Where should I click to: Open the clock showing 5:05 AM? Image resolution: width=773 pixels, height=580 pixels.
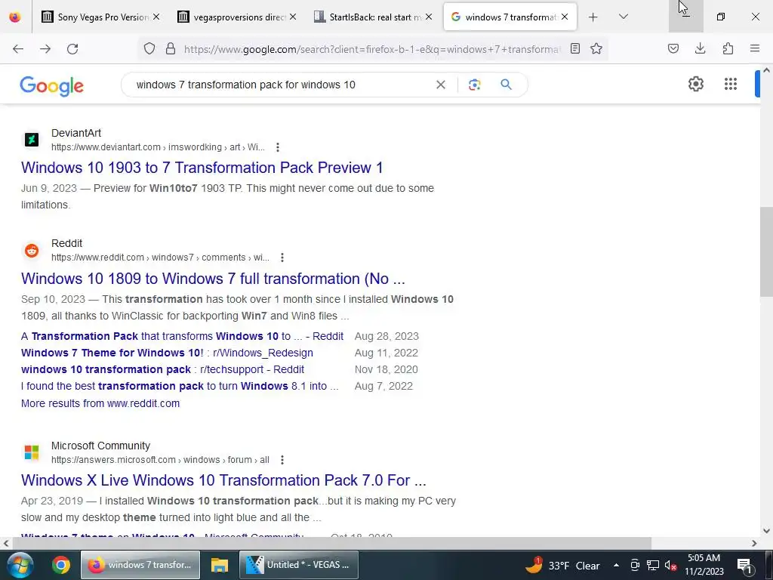click(x=704, y=565)
